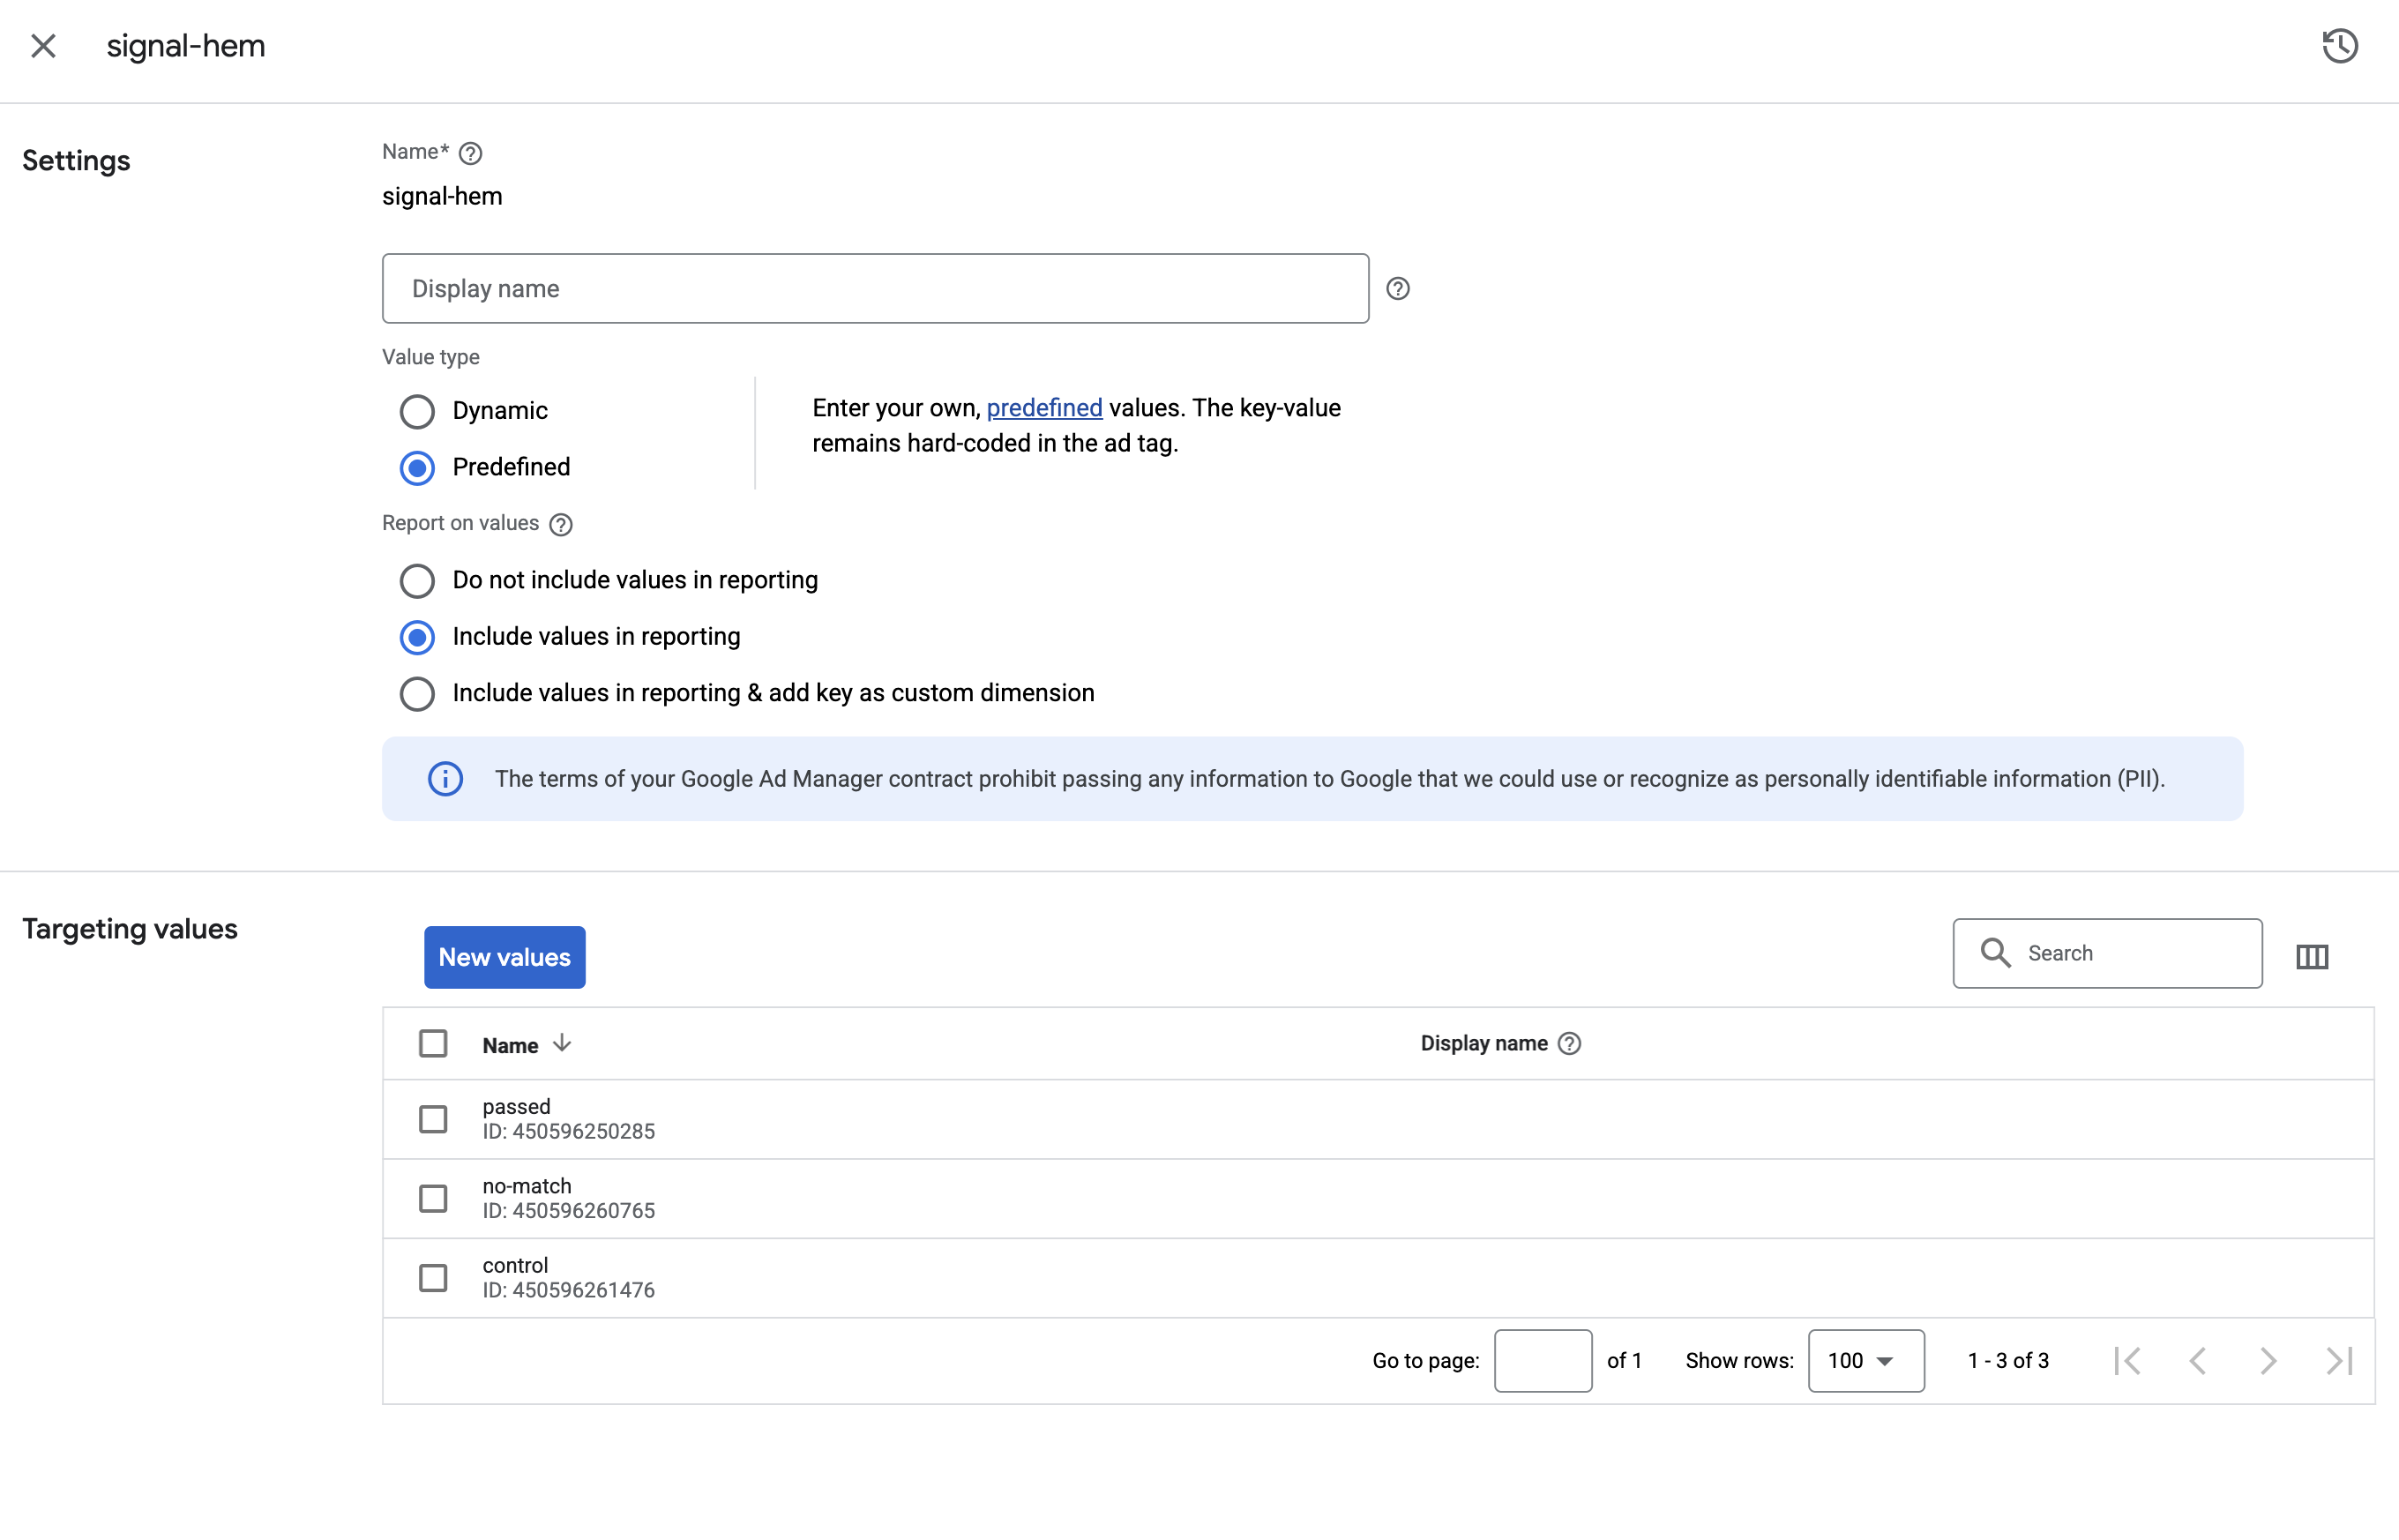
Task: Select the Dynamic value type
Action: (417, 411)
